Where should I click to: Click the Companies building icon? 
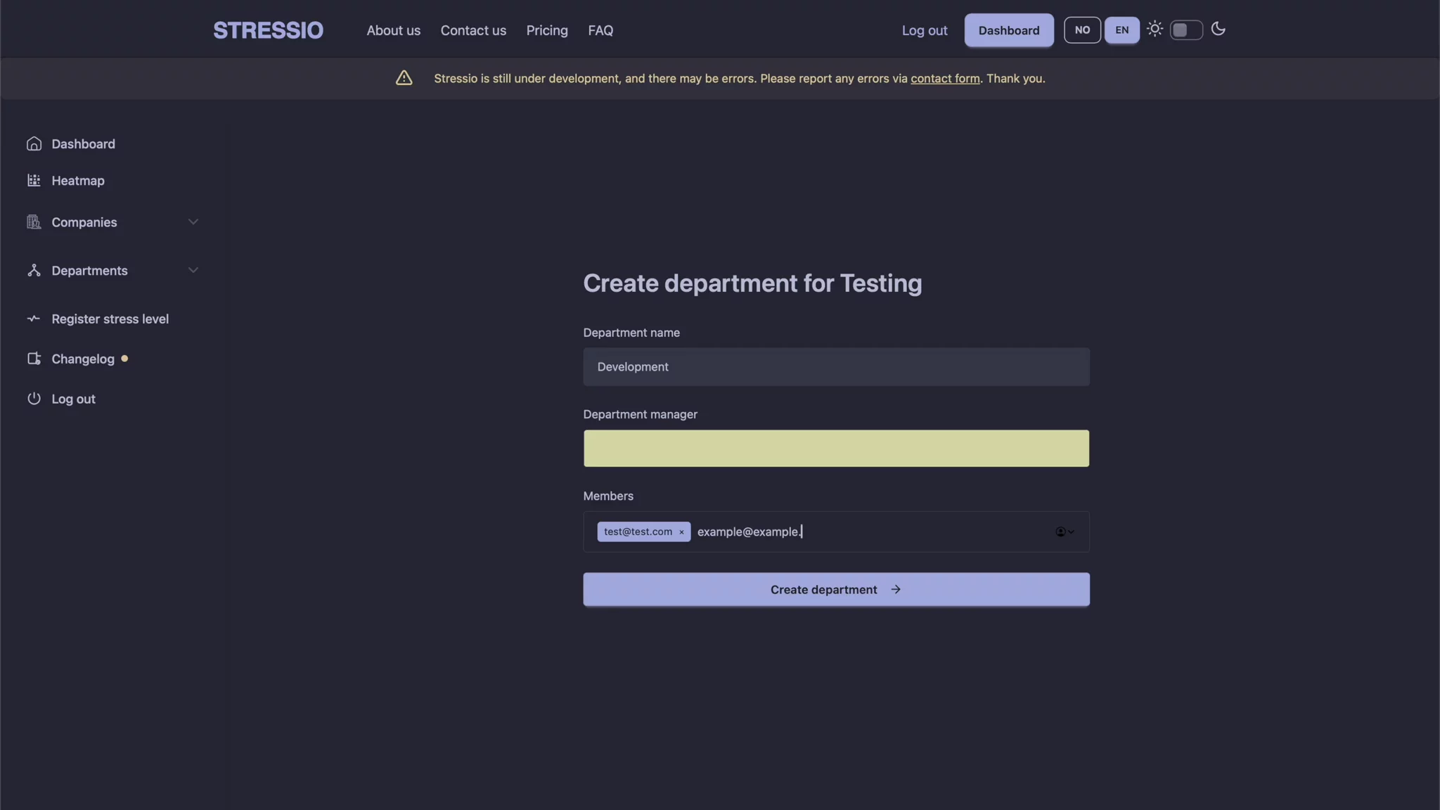pyautogui.click(x=34, y=222)
